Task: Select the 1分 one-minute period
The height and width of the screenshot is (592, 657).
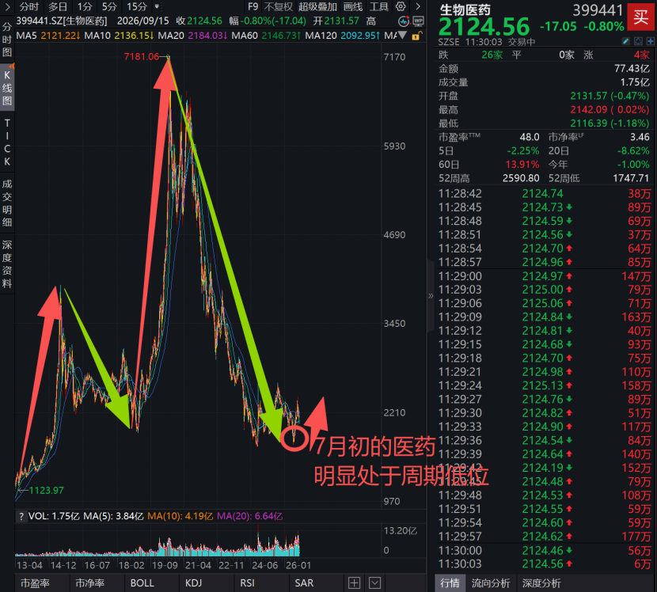Action: coord(85,6)
